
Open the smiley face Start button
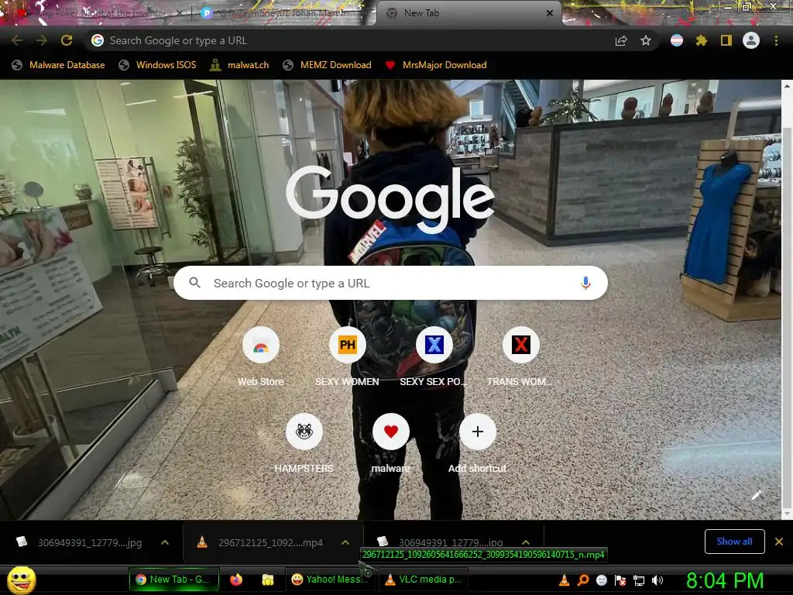pos(21,580)
